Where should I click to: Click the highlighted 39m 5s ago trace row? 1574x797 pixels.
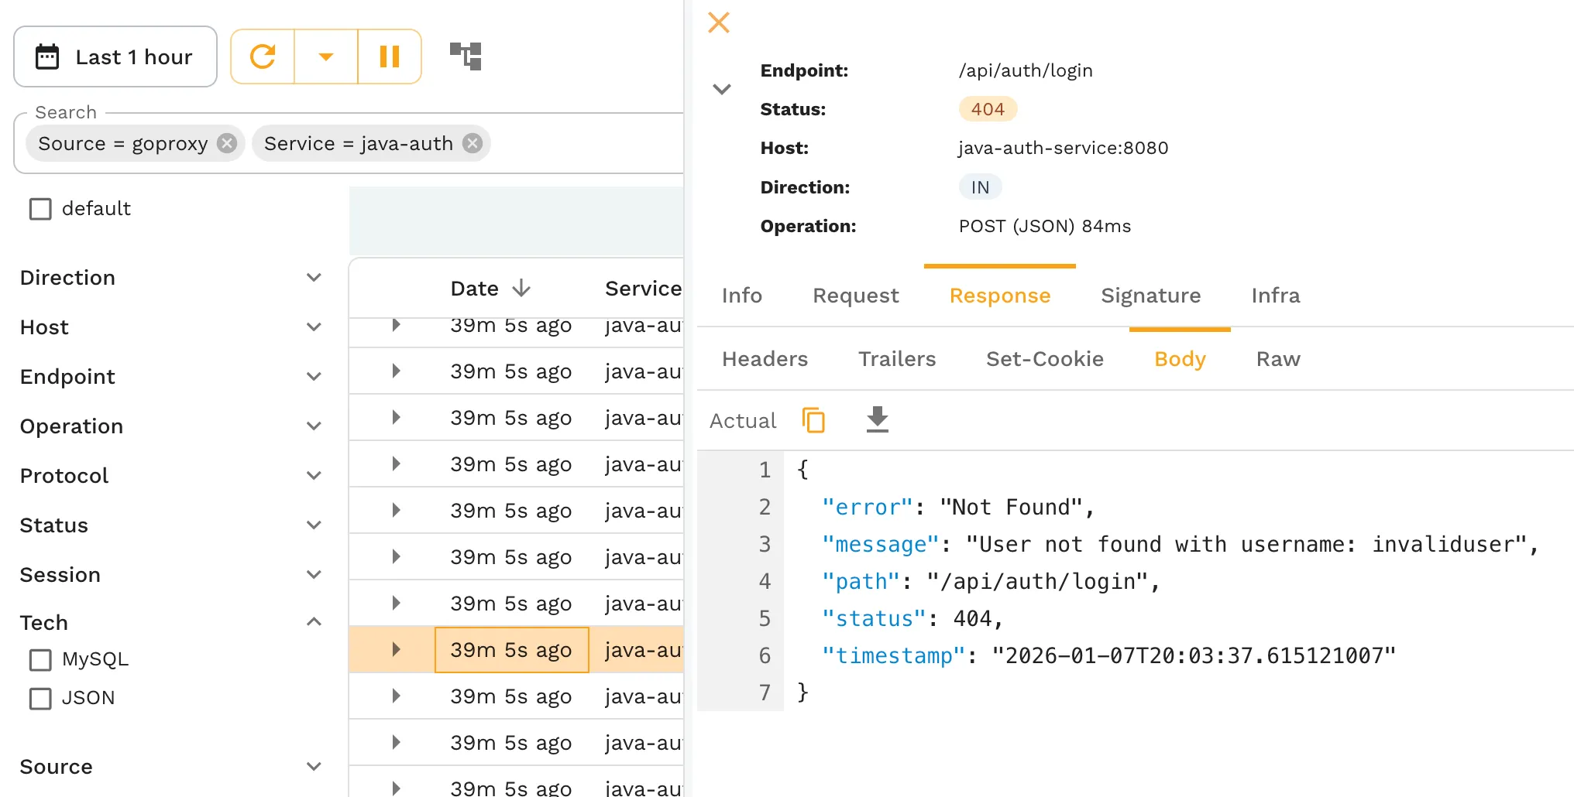point(511,649)
